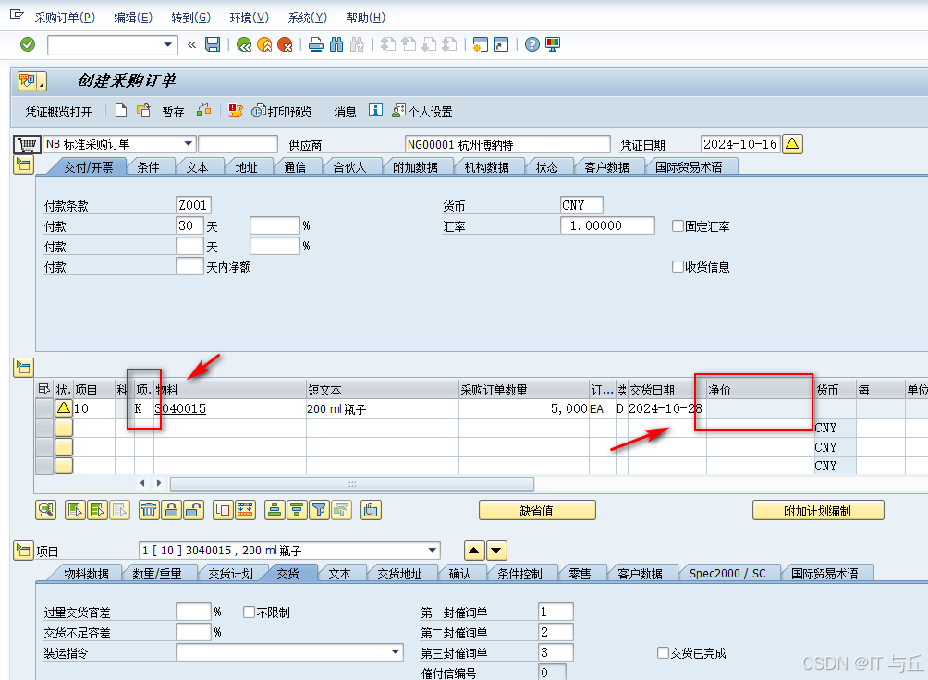The height and width of the screenshot is (680, 928).
Task: Click the Find (binoculars) icon
Action: click(x=336, y=44)
